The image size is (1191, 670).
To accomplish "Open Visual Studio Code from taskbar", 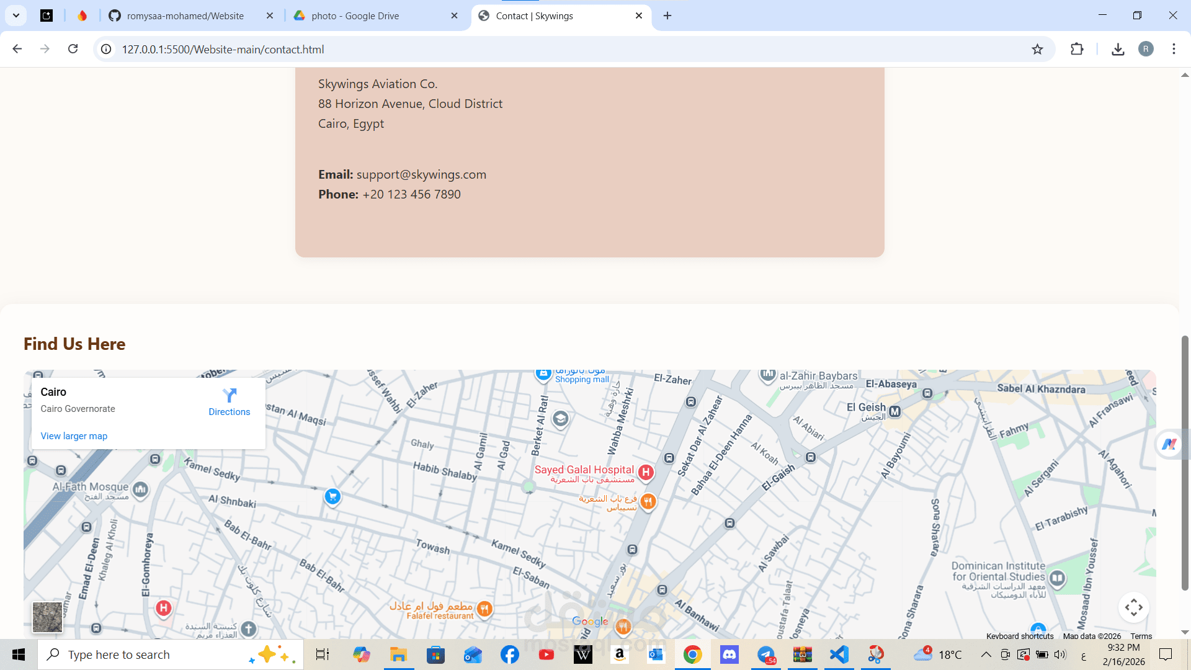I will 839,654.
